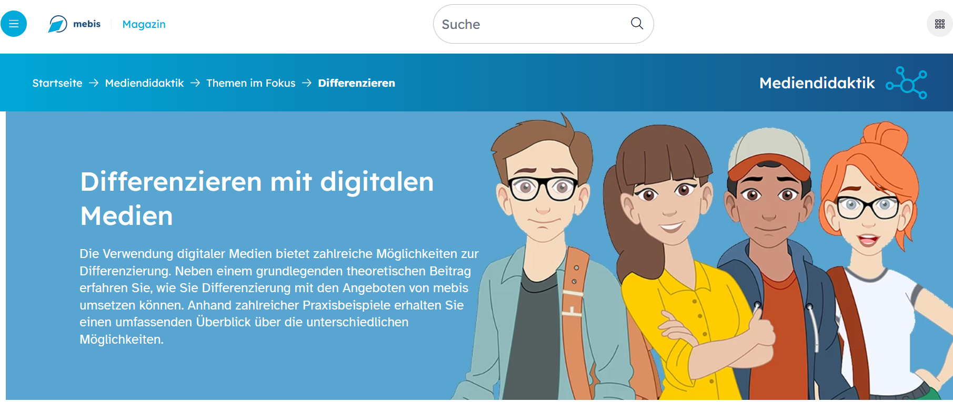
Task: Click the arrow after Startseite breadcrumb
Action: [94, 83]
